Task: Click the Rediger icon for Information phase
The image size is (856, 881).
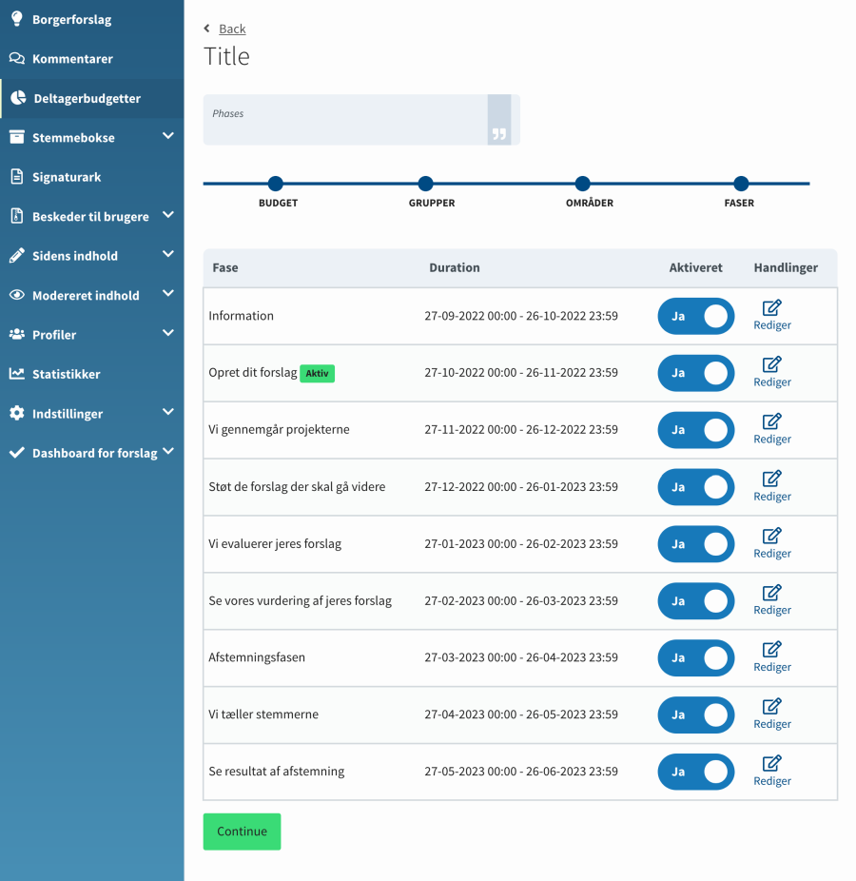Action: pyautogui.click(x=771, y=309)
